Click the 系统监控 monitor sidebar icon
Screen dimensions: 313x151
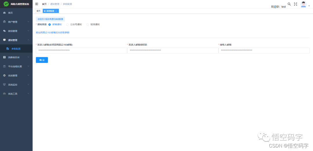(x=4, y=85)
